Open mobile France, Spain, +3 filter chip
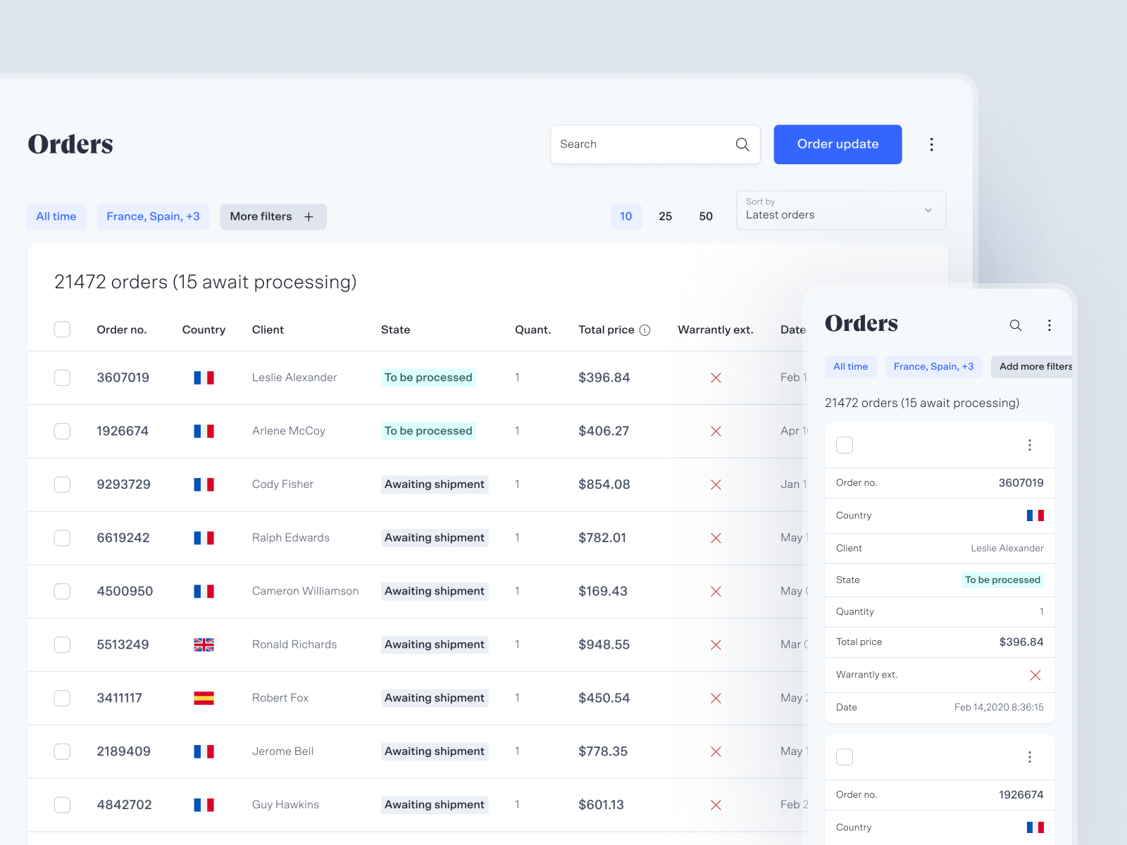 [933, 367]
